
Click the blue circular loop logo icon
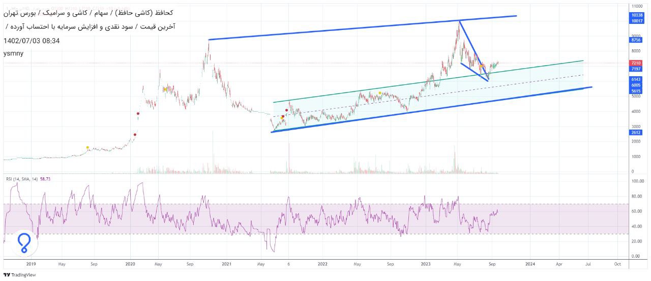click(23, 243)
